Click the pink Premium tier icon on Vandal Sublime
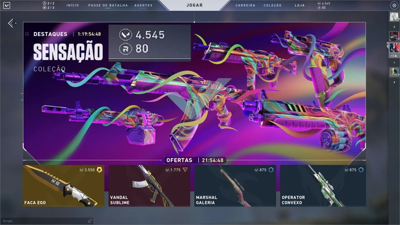 185,170
